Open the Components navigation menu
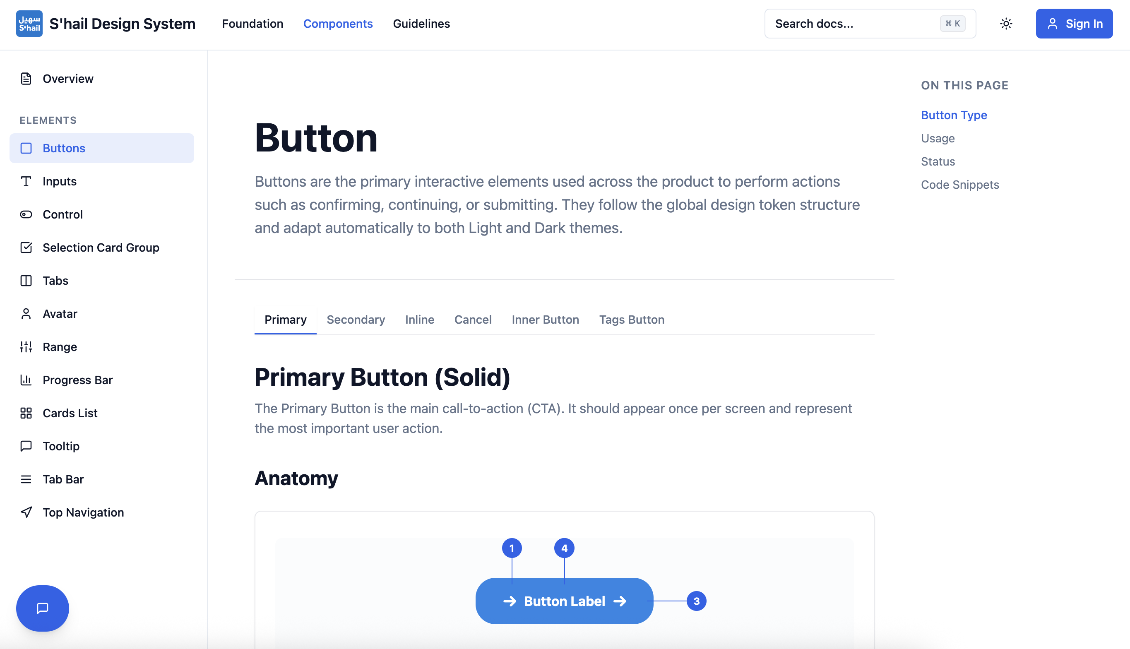Image resolution: width=1130 pixels, height=649 pixels. (338, 24)
